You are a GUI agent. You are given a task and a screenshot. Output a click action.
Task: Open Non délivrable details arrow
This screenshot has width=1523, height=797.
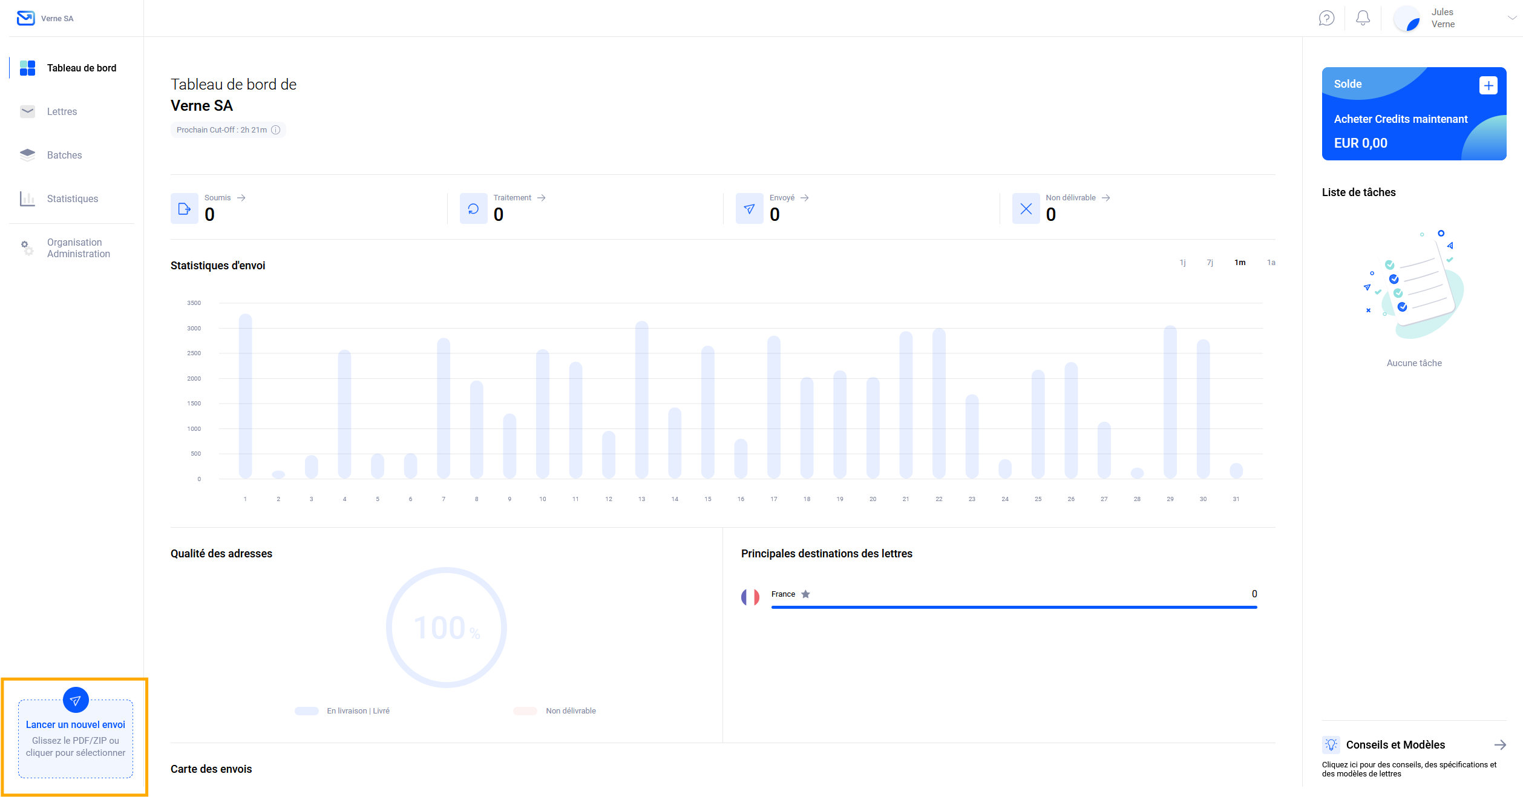point(1105,198)
